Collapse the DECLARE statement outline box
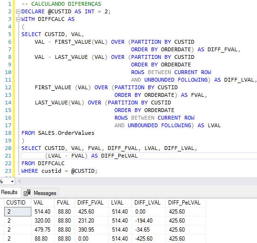 point(18,11)
